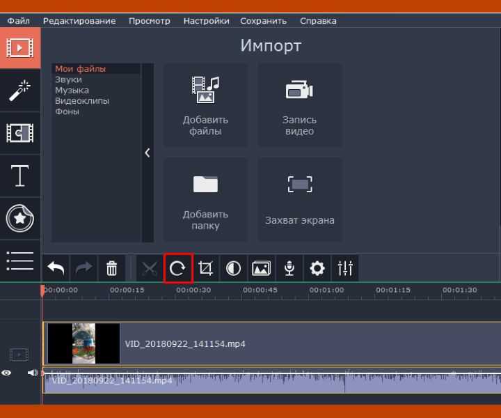The width and height of the screenshot is (501, 418).
Task: Delete selected clip with trash icon
Action: coord(111,268)
